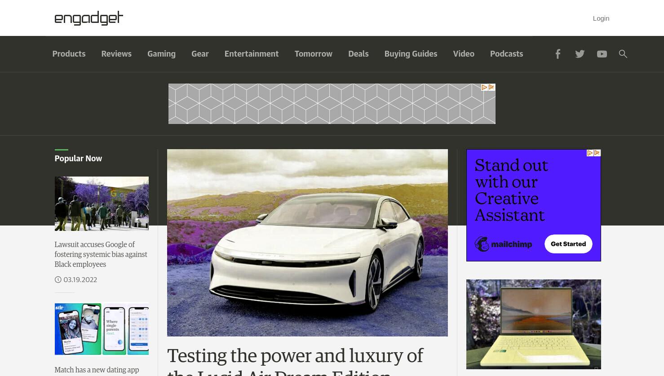This screenshot has width=664, height=376.
Task: Navigate to the Tomorrow section
Action: coord(314,54)
